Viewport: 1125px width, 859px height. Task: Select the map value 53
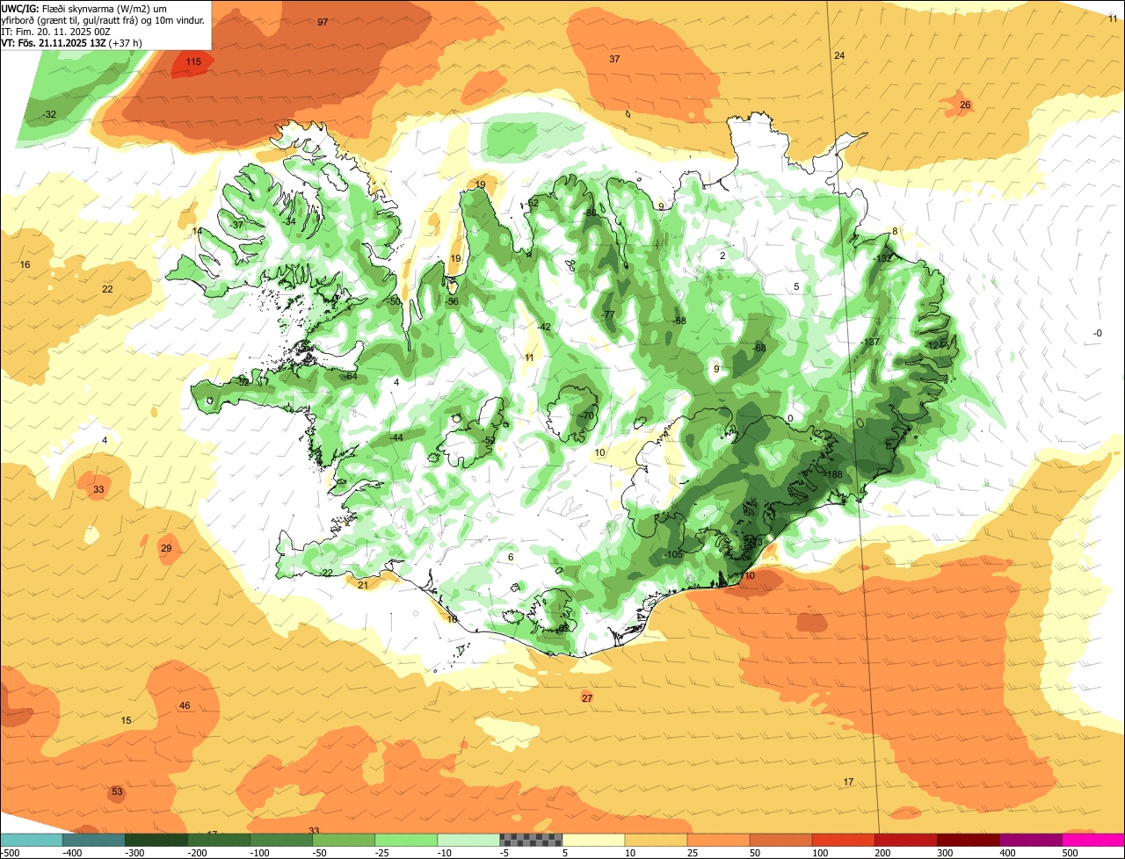coord(117,792)
